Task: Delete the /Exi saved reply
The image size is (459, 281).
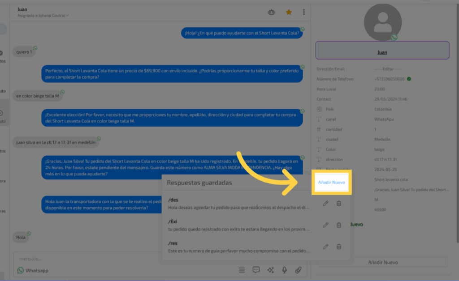Action: (339, 225)
